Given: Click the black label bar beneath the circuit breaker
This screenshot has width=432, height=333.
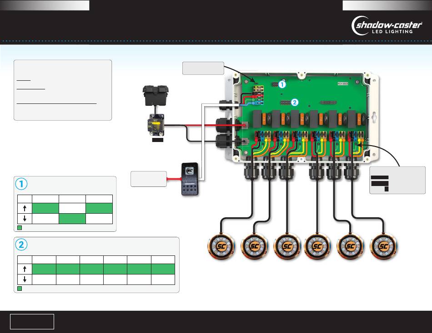Looking at the screenshot, I should (x=158, y=140).
